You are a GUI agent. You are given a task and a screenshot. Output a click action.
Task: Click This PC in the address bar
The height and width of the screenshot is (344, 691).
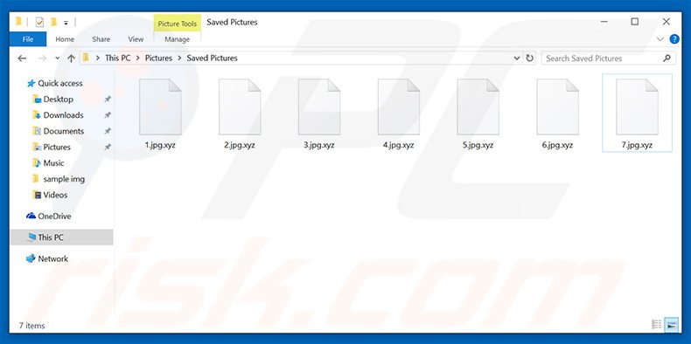118,58
